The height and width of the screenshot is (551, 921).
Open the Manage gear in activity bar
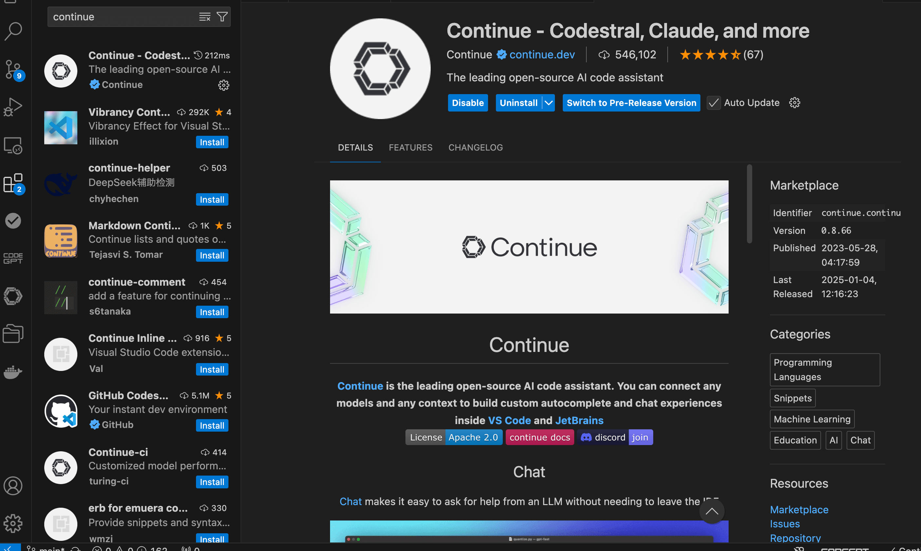tap(13, 523)
